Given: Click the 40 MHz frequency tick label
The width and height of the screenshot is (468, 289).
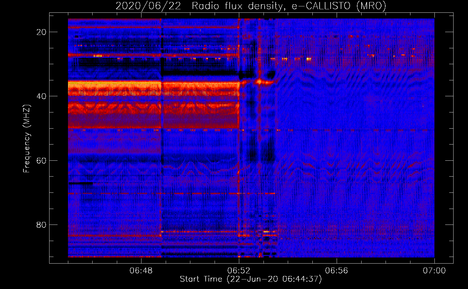Looking at the screenshot, I should (42, 96).
